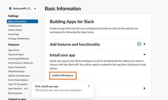Open the BedrockAPI app selector dropdown

pyautogui.click(x=23, y=9)
